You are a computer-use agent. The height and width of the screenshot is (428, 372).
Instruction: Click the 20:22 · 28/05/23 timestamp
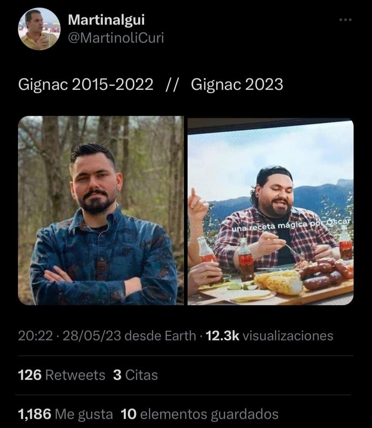(x=65, y=335)
